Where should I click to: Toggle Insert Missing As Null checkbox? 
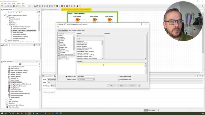(x=119, y=77)
